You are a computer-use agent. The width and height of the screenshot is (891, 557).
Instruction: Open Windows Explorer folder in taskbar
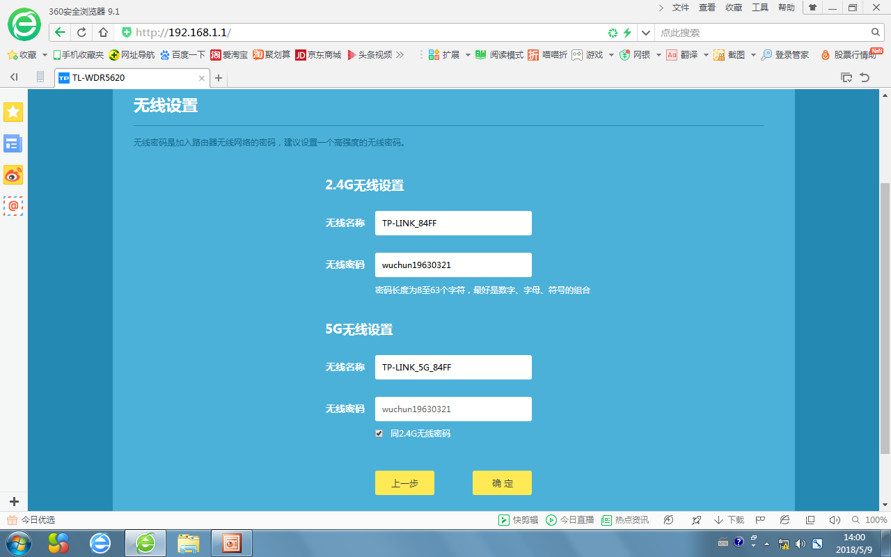coord(188,543)
